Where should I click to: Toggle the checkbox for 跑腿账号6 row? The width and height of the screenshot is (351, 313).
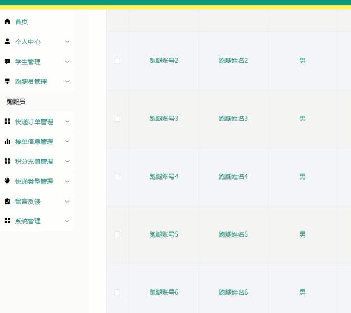[x=117, y=293]
